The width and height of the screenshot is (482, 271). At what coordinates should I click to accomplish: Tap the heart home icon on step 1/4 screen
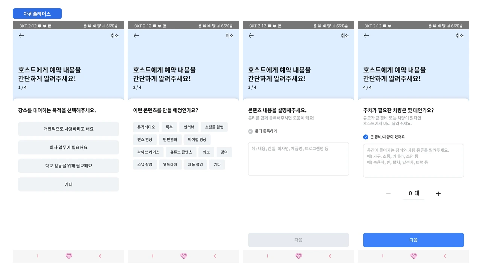click(69, 256)
